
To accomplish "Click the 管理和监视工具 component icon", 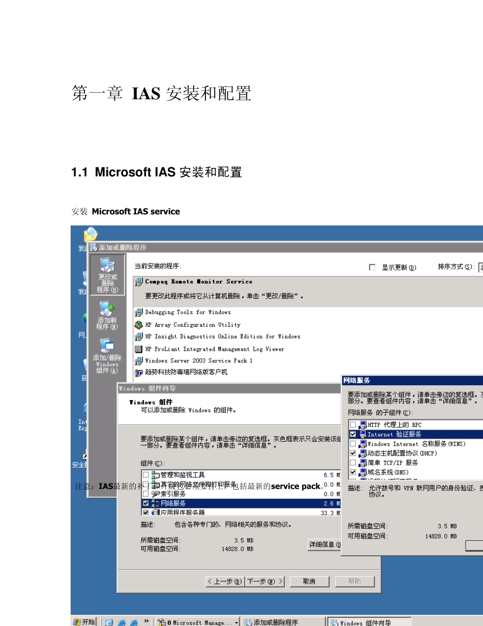I will coord(156,475).
